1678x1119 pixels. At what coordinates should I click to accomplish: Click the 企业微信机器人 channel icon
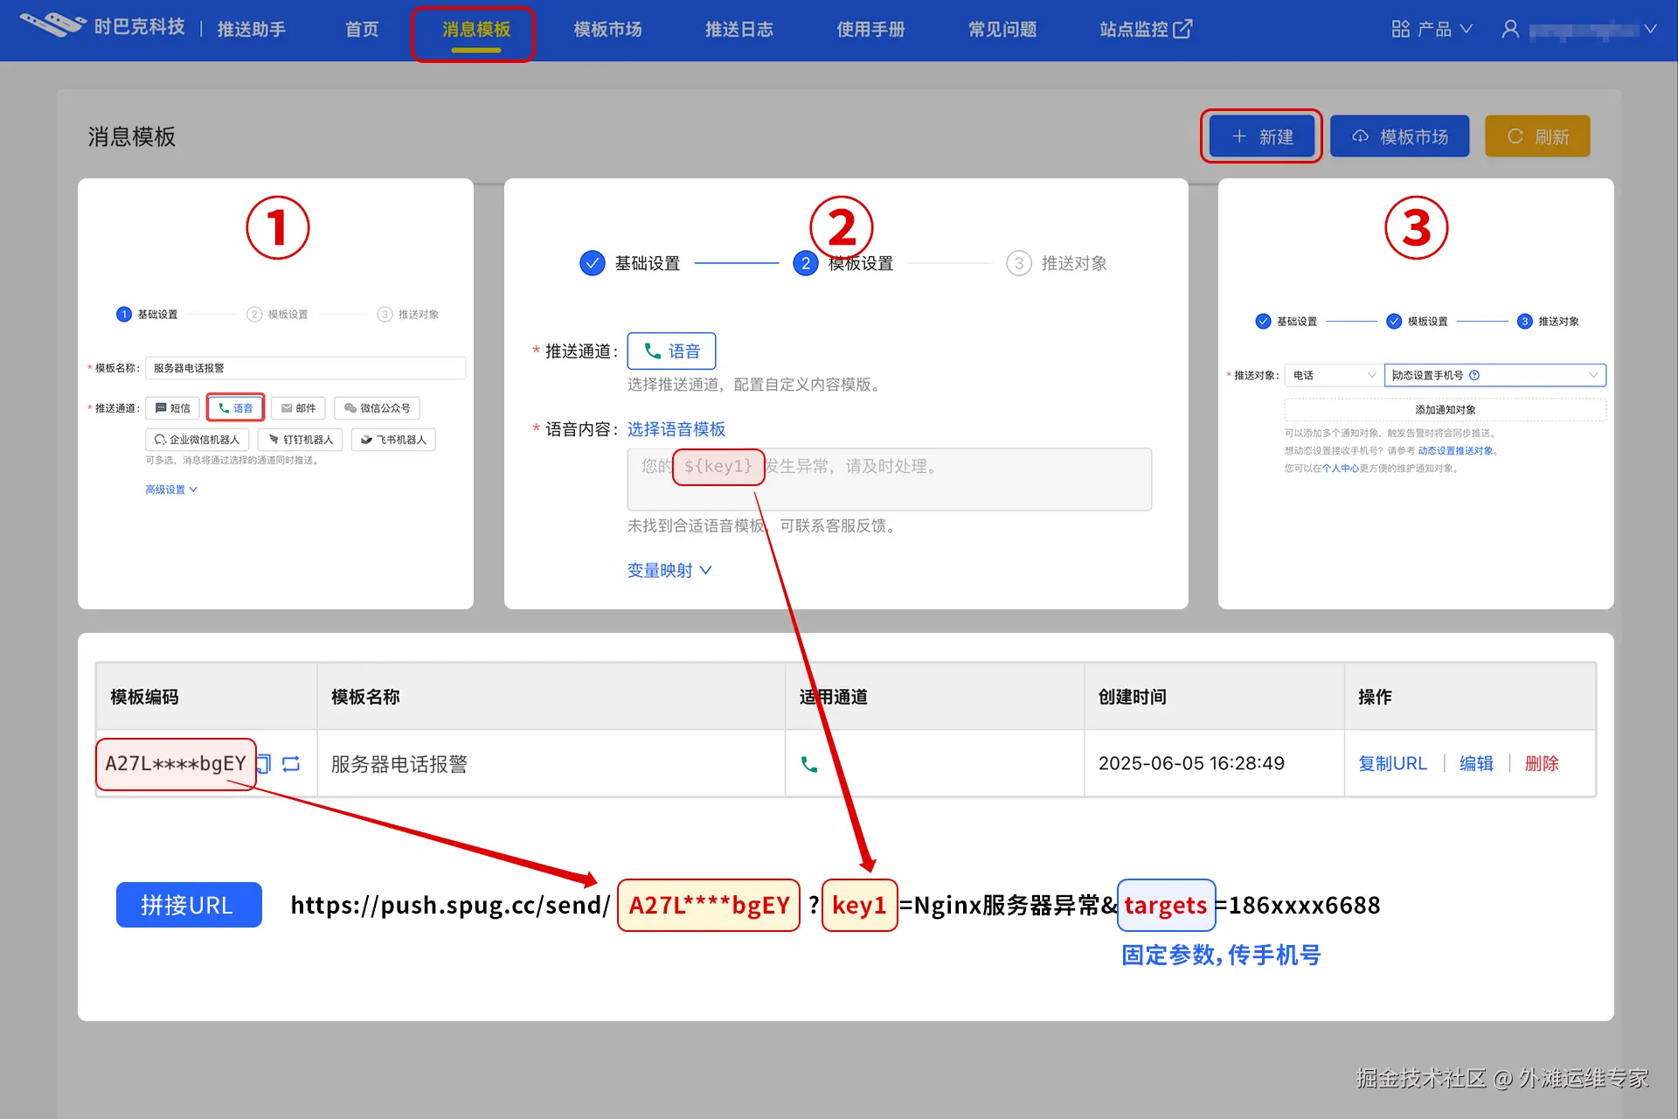coord(196,440)
